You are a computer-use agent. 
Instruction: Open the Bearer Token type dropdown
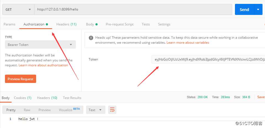point(40,45)
